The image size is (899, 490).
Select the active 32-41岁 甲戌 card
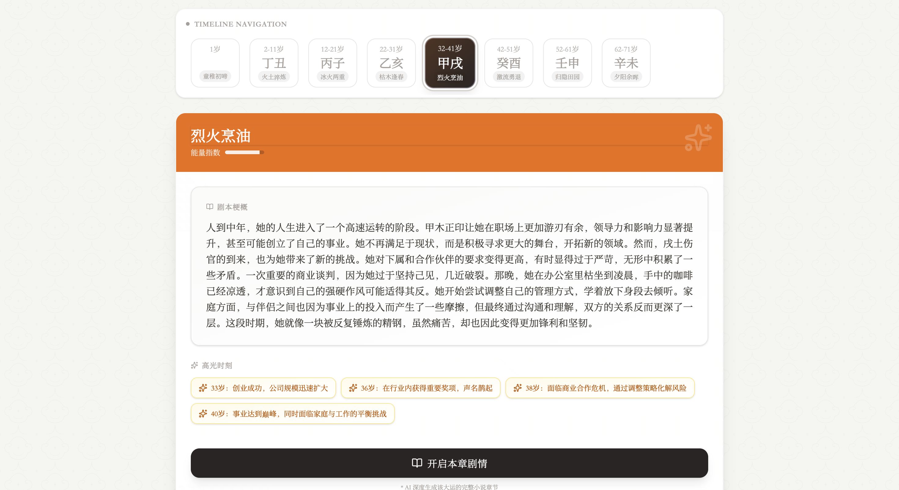[x=450, y=63]
